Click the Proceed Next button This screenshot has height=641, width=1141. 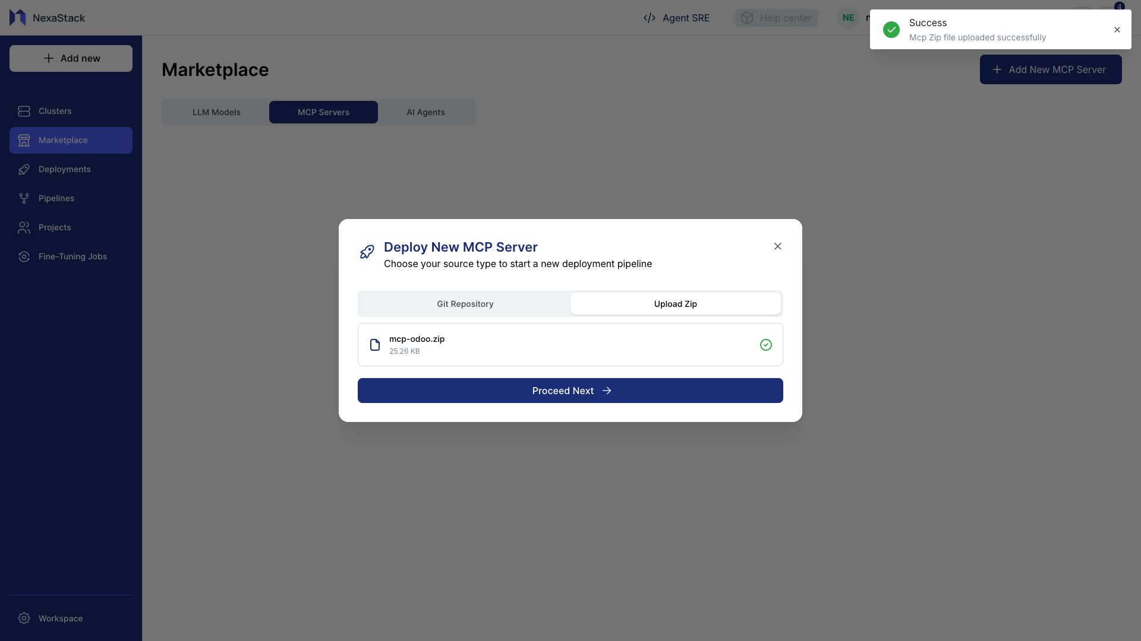pos(570,391)
